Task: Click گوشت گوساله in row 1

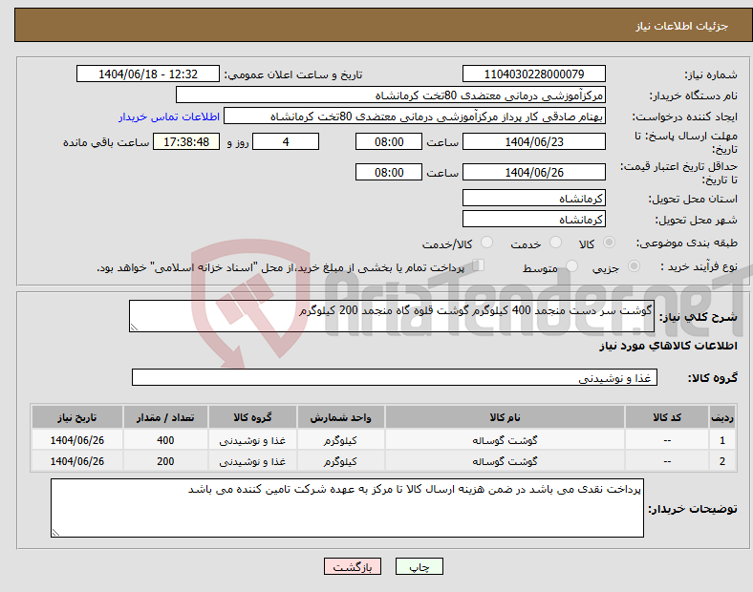Action: click(505, 440)
